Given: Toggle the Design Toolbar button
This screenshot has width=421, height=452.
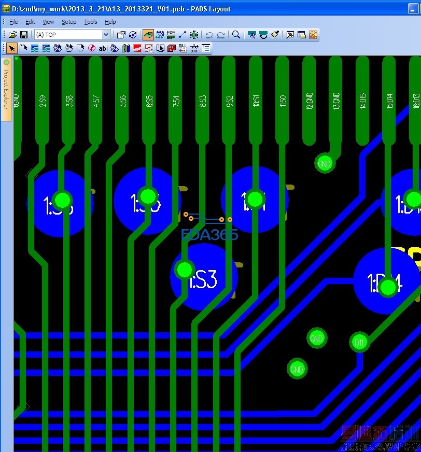Looking at the screenshot, I should [x=160, y=35].
